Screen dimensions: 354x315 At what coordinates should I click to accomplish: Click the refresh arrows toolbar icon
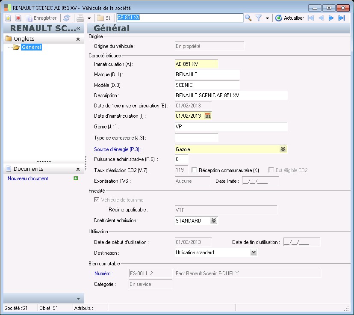coord(67,18)
